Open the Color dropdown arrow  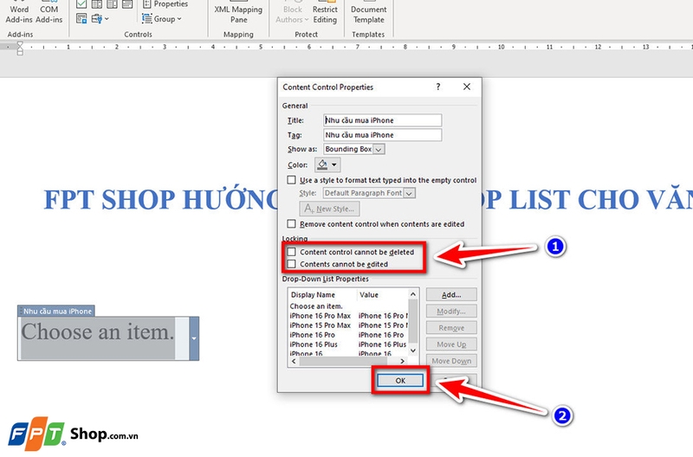pyautogui.click(x=334, y=164)
